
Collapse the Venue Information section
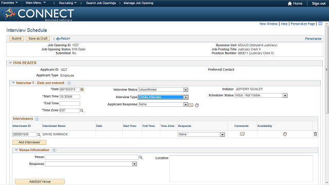(16, 150)
